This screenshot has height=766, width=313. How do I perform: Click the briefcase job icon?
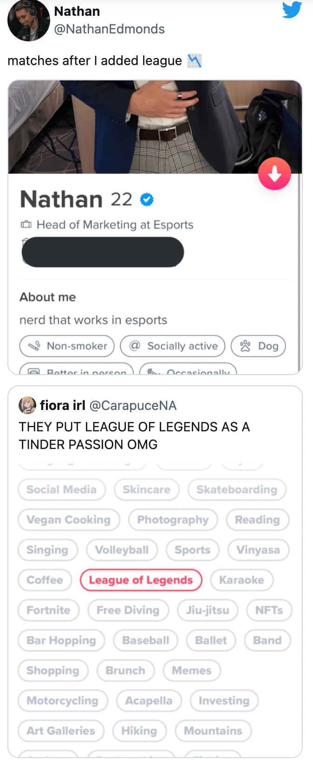[26, 225]
